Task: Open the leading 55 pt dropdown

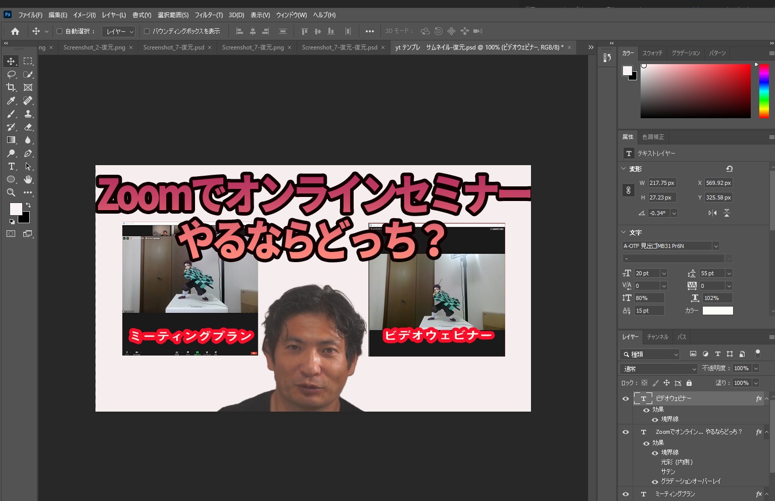Action: click(x=729, y=273)
